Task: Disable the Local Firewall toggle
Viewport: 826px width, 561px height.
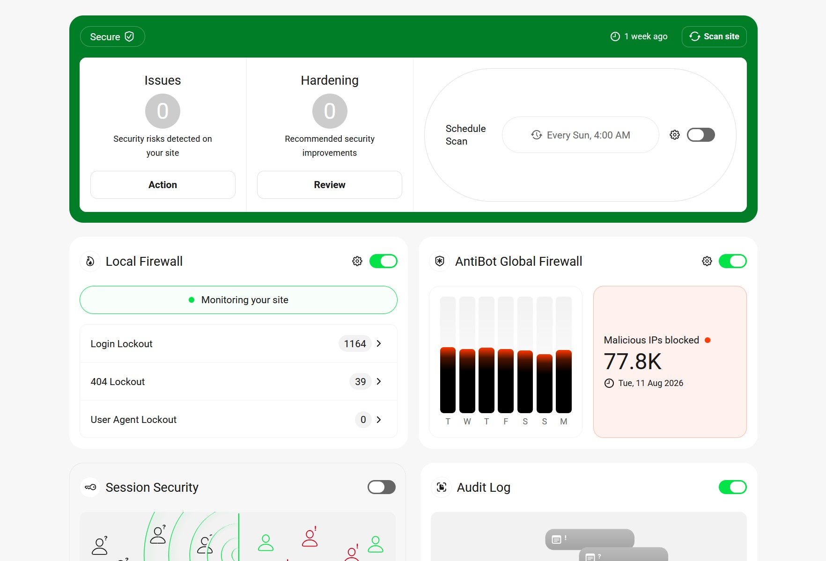Action: tap(383, 261)
